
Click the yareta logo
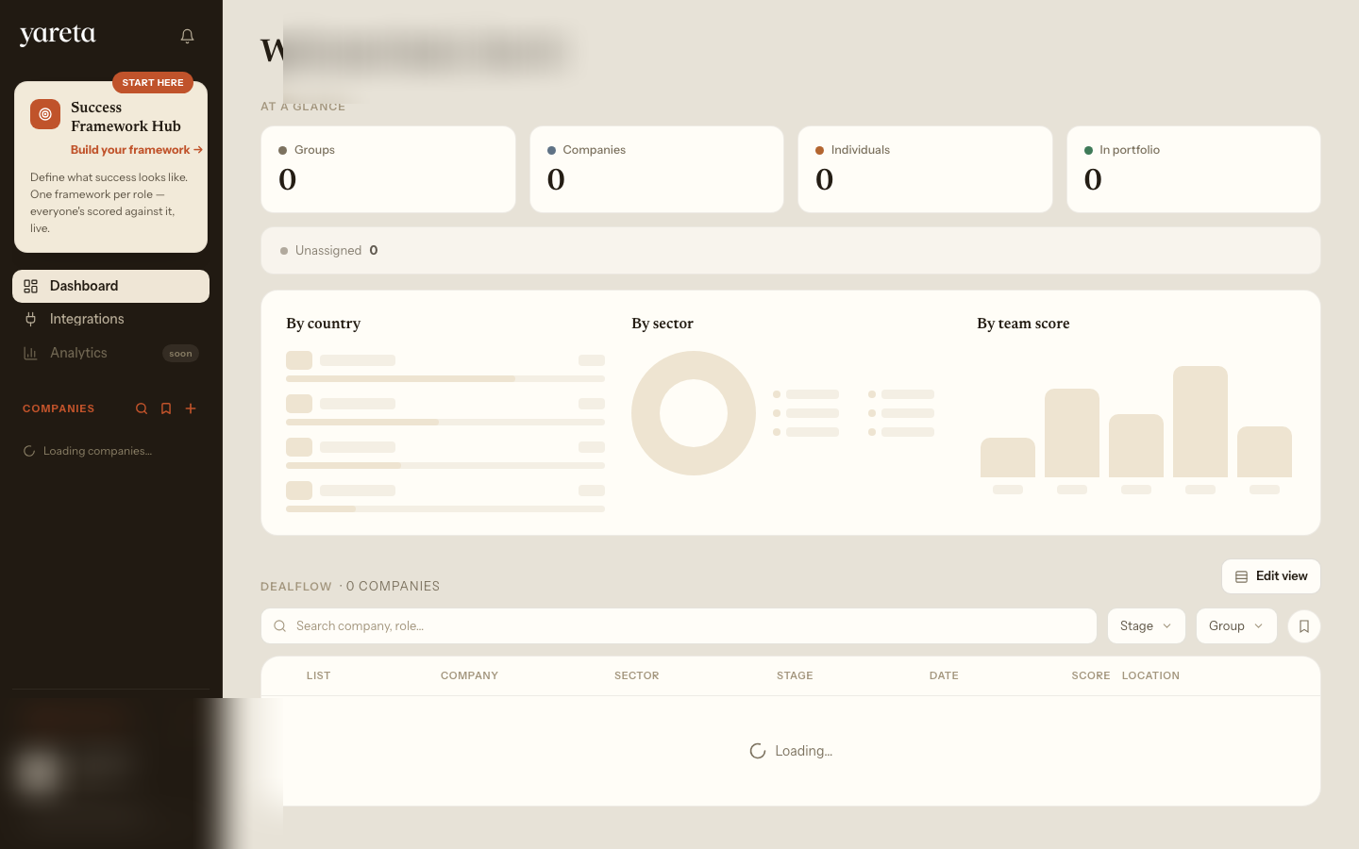click(58, 35)
